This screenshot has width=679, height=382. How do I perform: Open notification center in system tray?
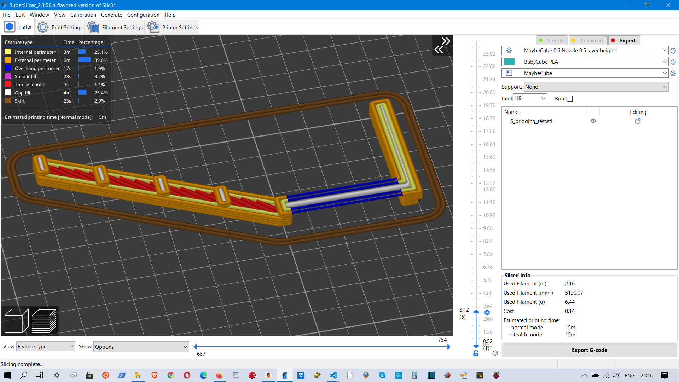pos(665,375)
